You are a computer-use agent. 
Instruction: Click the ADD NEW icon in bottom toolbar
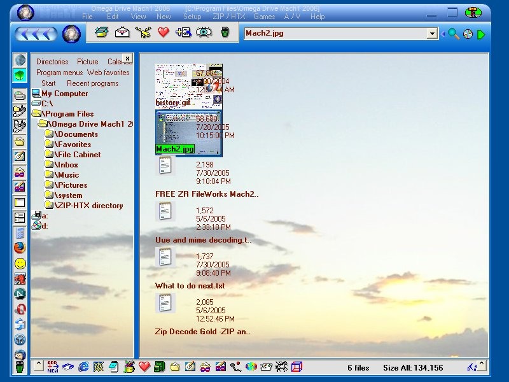pos(53,367)
